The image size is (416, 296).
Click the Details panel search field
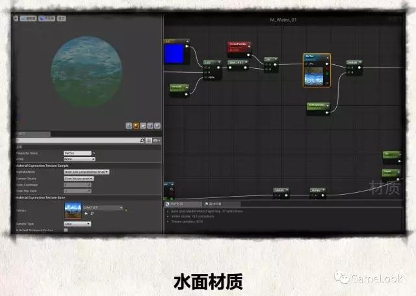point(81,140)
